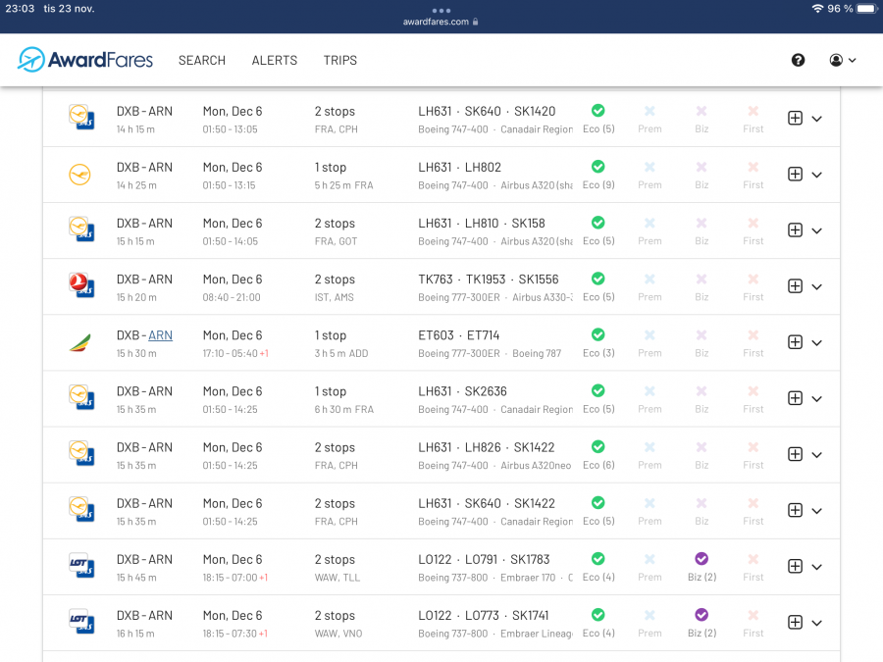Navigate to TRIPS

[340, 60]
